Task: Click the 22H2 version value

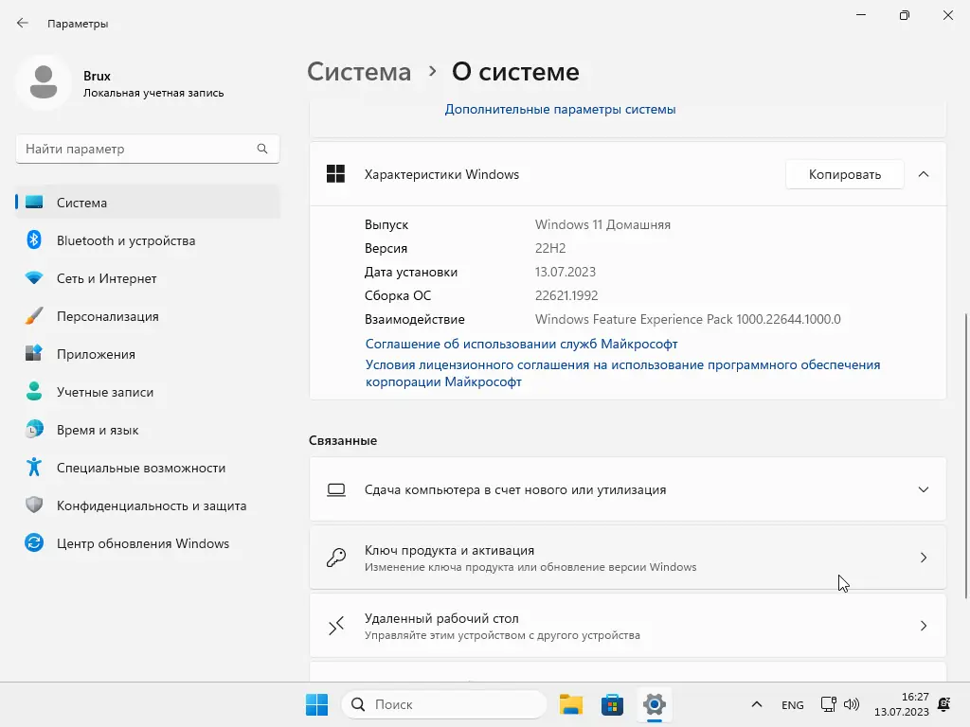Action: click(x=550, y=248)
